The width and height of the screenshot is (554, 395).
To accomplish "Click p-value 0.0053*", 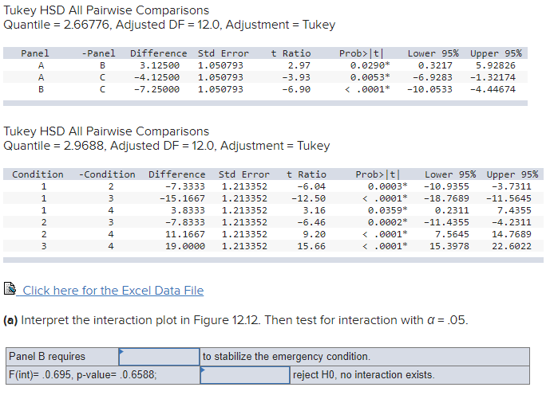I will pyautogui.click(x=370, y=77).
